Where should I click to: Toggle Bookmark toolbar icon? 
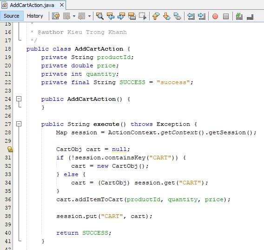[x=177, y=16]
